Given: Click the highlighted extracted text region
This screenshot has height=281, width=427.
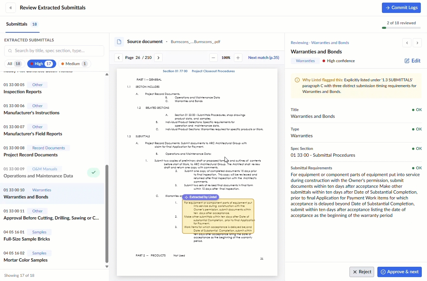Looking at the screenshot, I should tap(218, 216).
